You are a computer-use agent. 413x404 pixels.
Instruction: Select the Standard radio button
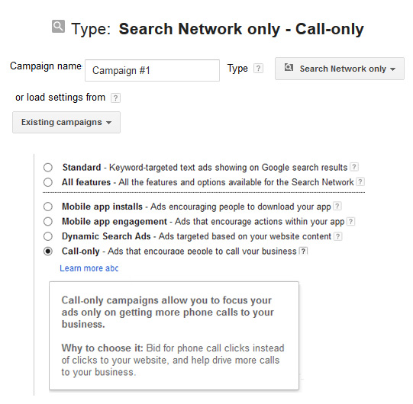pyautogui.click(x=48, y=167)
